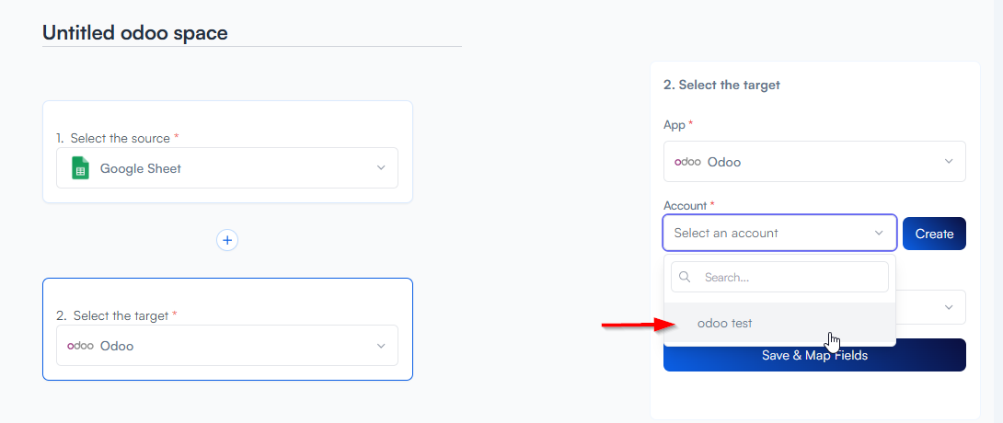Click the Odoo logo in the App field
The width and height of the screenshot is (1003, 423).
coord(687,162)
